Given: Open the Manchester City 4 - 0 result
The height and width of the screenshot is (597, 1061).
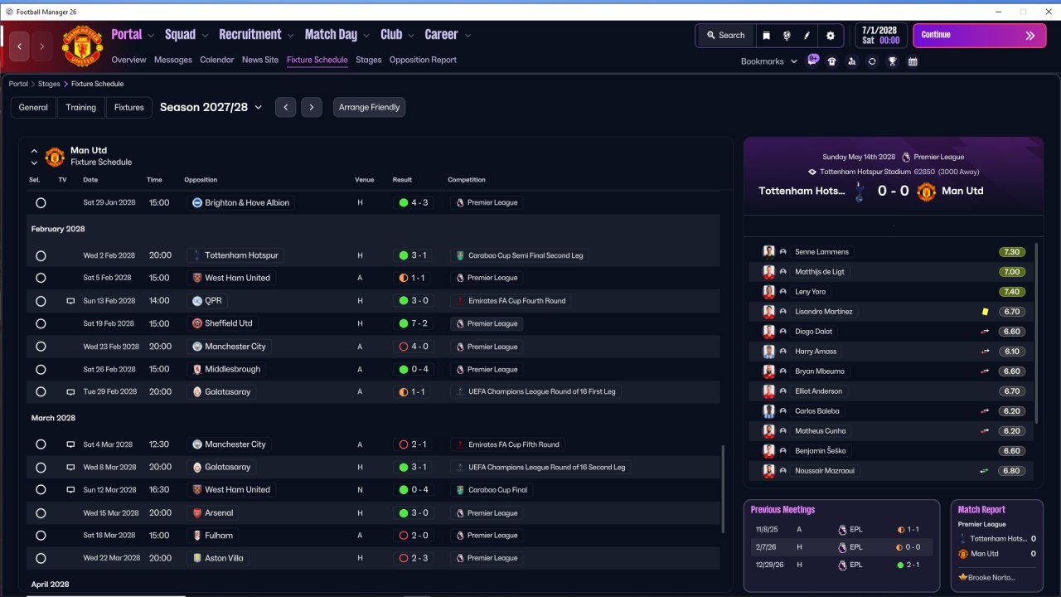Looking at the screenshot, I should [413, 347].
